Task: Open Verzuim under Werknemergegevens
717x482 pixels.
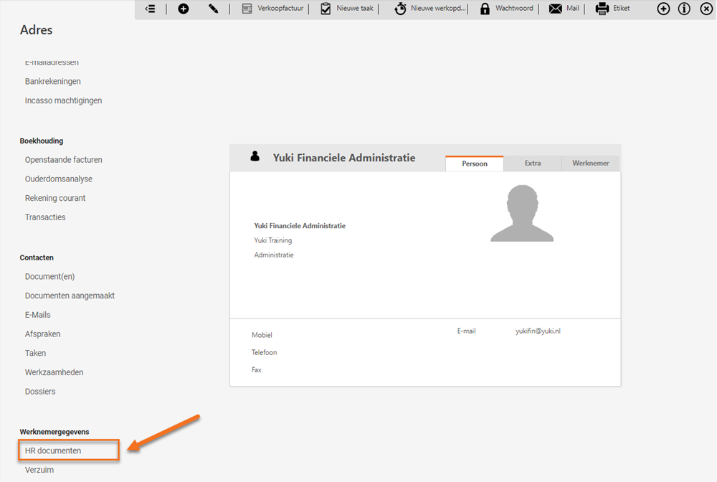Action: click(x=39, y=470)
